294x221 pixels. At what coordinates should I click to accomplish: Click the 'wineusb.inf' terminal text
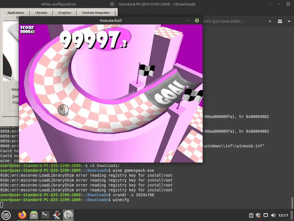(x=250, y=146)
